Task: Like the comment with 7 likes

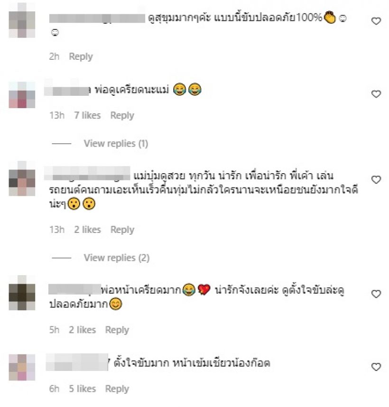Action: [x=376, y=94]
